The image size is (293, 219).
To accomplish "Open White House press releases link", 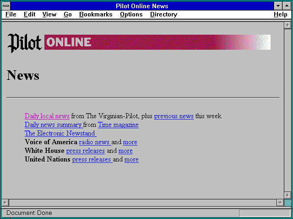I will (x=86, y=151).
